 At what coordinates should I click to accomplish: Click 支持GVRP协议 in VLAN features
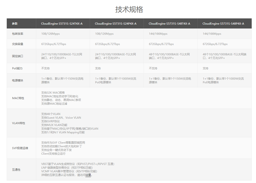point(51,121)
